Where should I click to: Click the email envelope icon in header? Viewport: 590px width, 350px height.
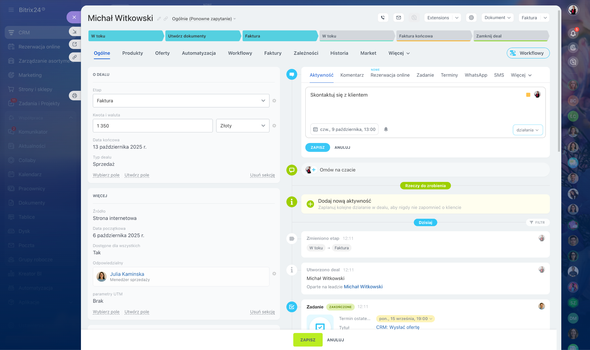coord(398,18)
